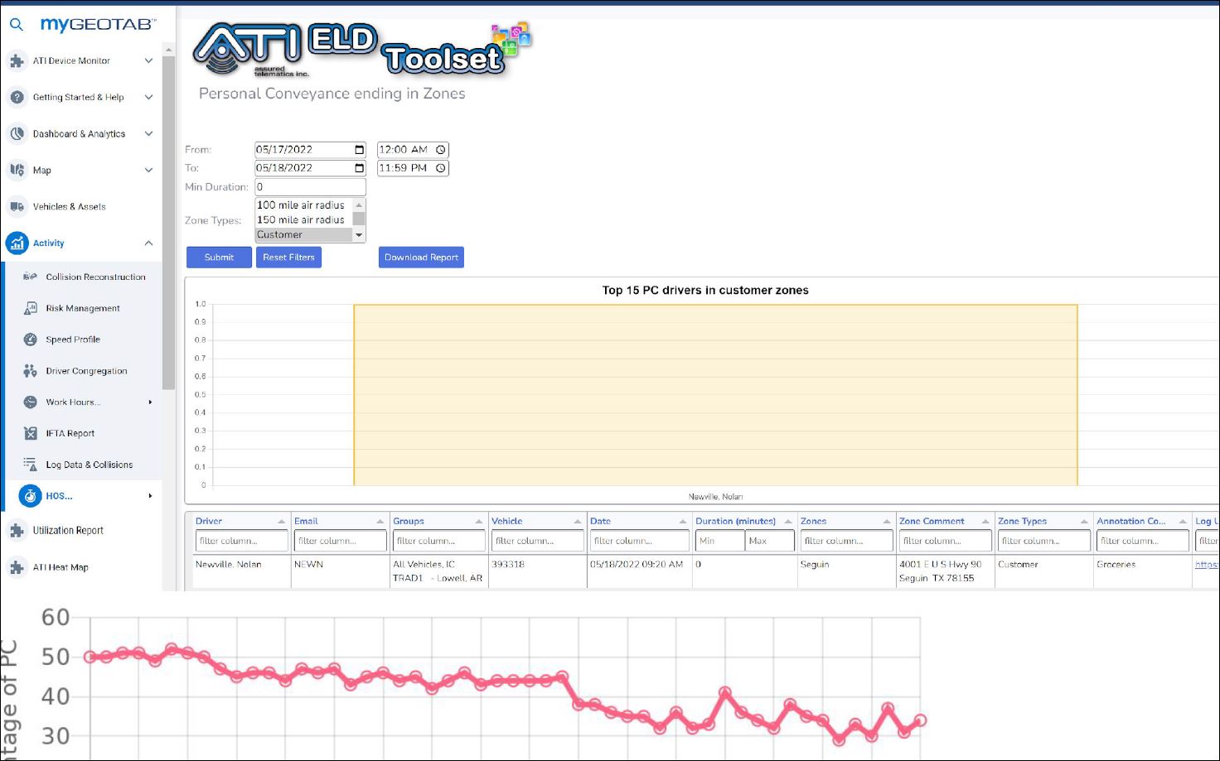Click the sidebar vertical scrollbar

168,224
